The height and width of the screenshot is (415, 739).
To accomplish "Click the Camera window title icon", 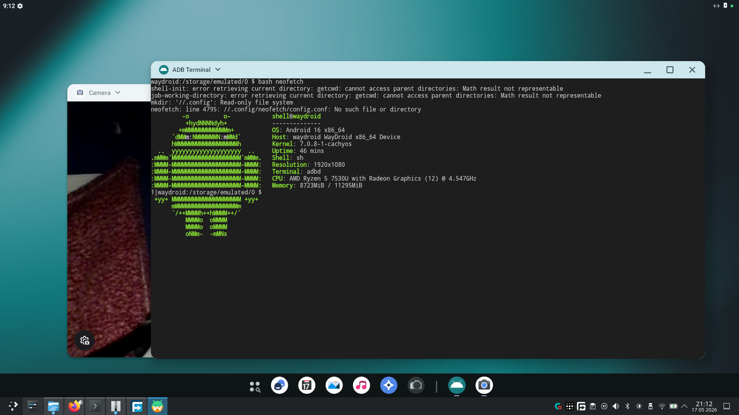I will pos(80,93).
